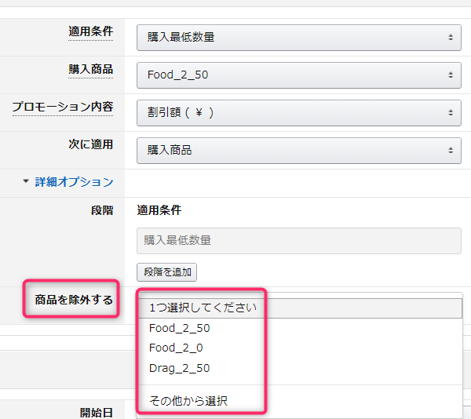Select Food_2_0 in the exclusion list

coord(176,348)
